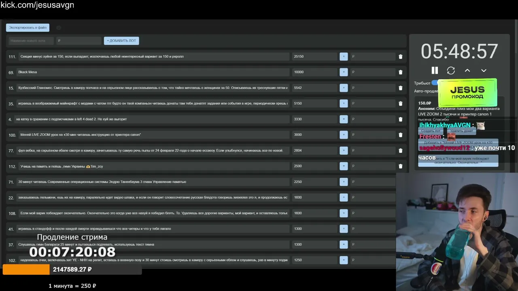Click the 2500 amount on lot 112
This screenshot has width=518, height=291.
click(x=314, y=166)
